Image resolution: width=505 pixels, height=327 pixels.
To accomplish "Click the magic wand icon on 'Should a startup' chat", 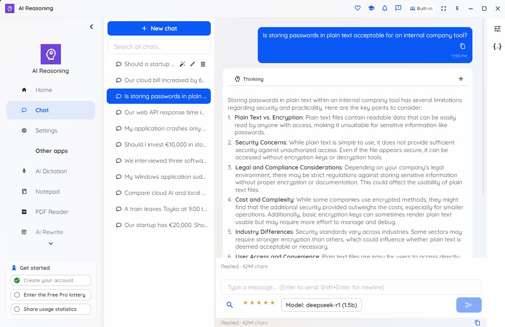I will tap(182, 64).
